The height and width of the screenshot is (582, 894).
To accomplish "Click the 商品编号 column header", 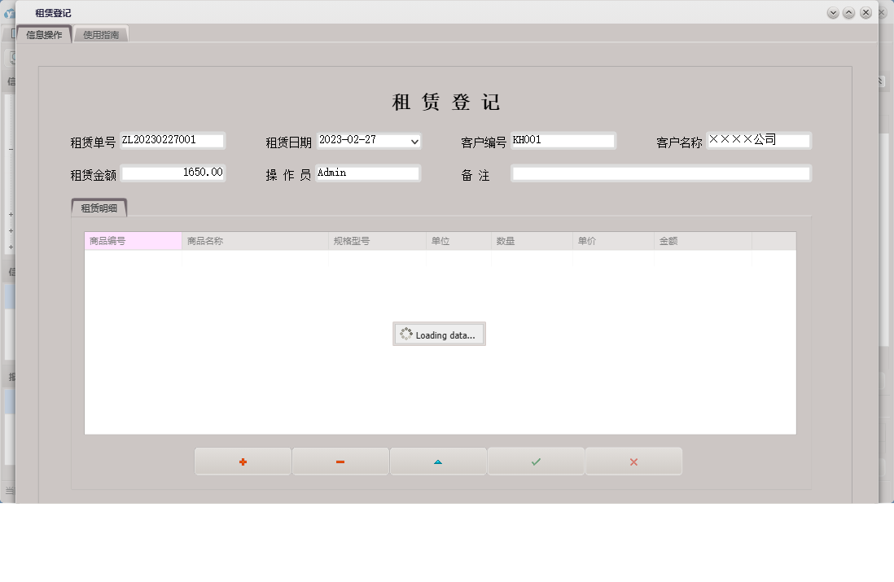I will [132, 240].
